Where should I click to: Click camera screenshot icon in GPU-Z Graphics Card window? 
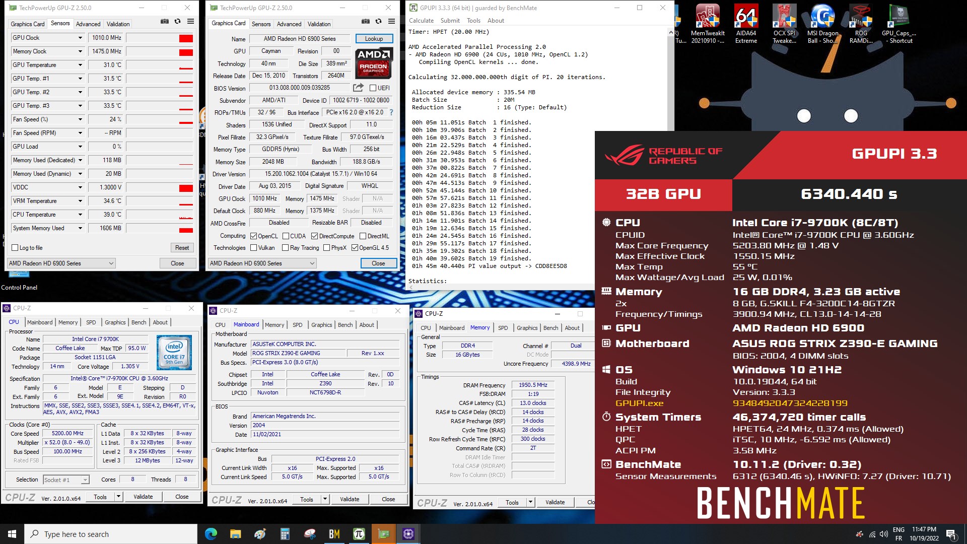(366, 22)
